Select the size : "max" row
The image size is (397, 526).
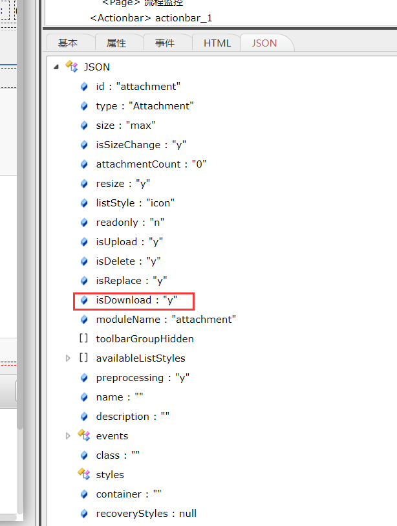pyautogui.click(x=125, y=126)
